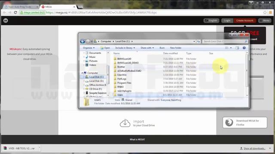Select the searchplugins folder
This screenshot has width=275, height=154.
pyautogui.click(x=124, y=91)
